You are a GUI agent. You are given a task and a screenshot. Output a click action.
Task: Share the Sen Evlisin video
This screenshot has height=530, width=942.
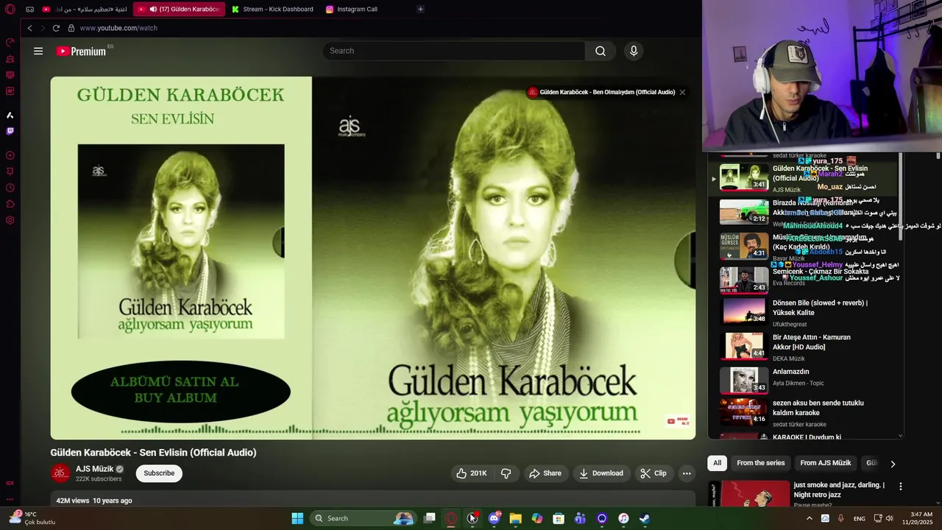(x=545, y=473)
